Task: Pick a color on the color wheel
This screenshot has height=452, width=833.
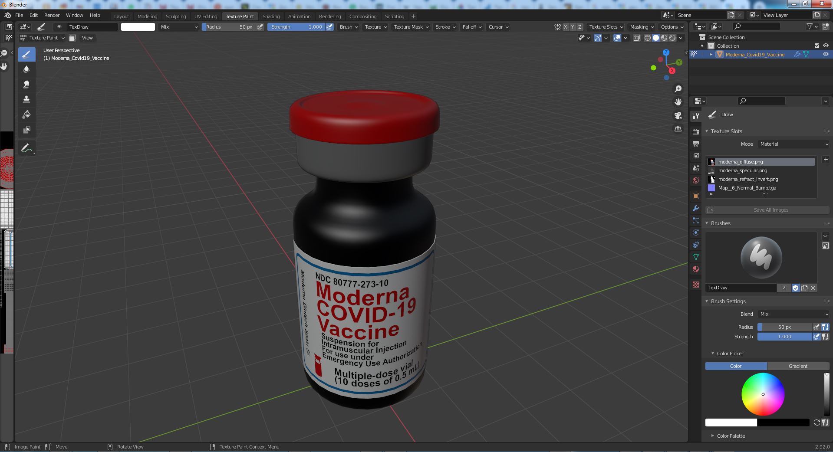Action: click(x=763, y=394)
